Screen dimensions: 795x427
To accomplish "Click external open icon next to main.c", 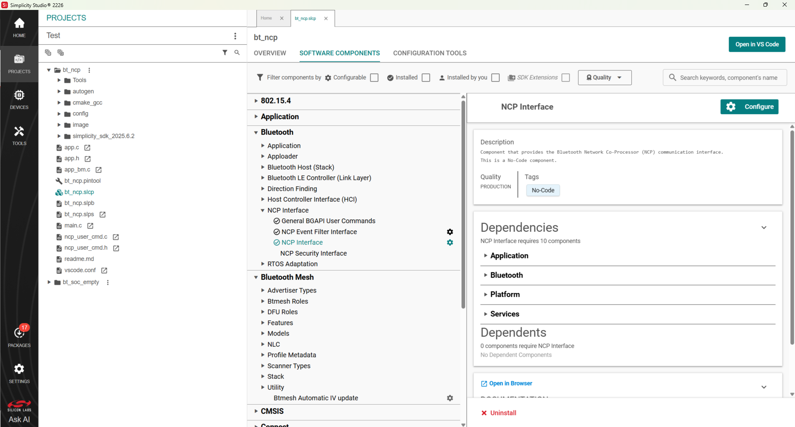I will point(90,226).
